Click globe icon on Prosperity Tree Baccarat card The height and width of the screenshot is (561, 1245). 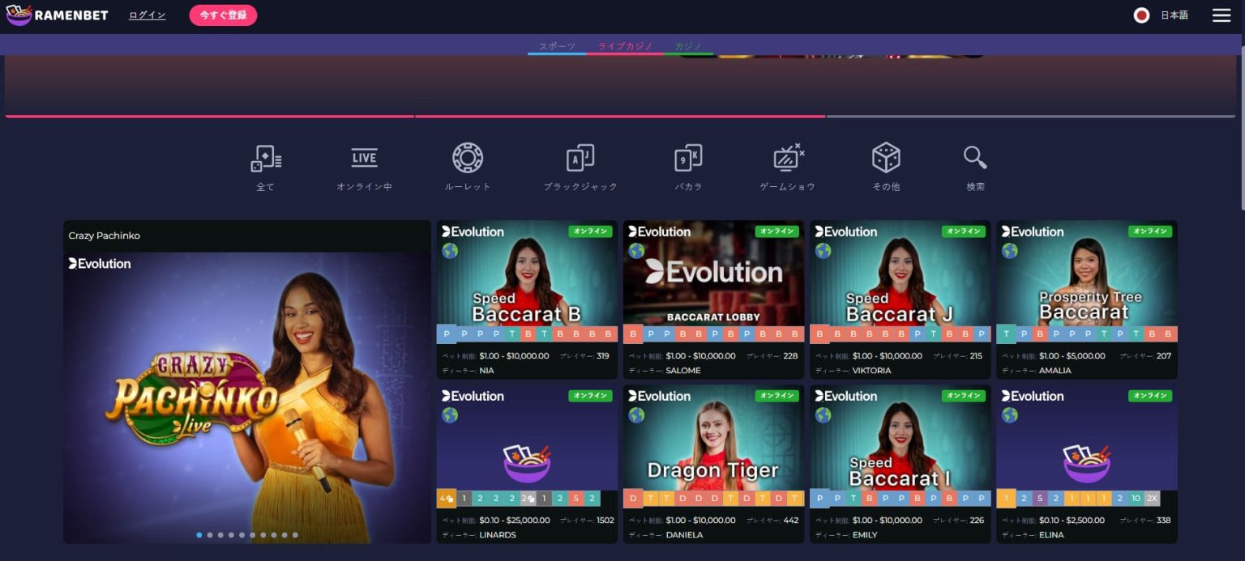[x=1009, y=251]
